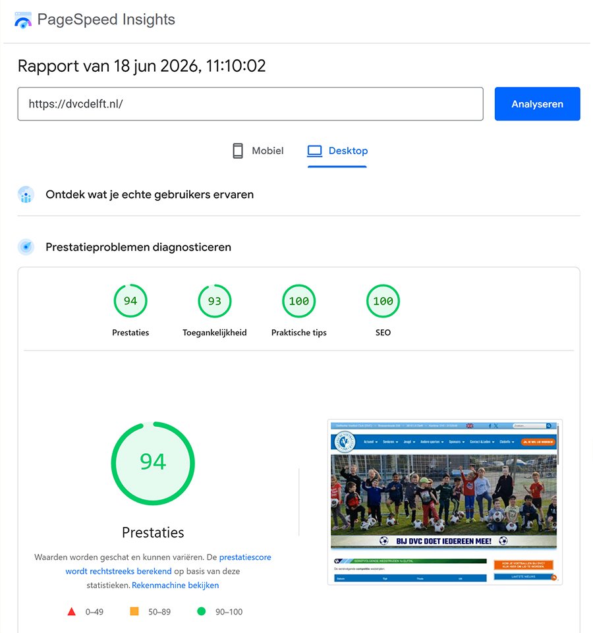Click the report date 'Rapport van 18 jun 2026' text

(x=142, y=66)
